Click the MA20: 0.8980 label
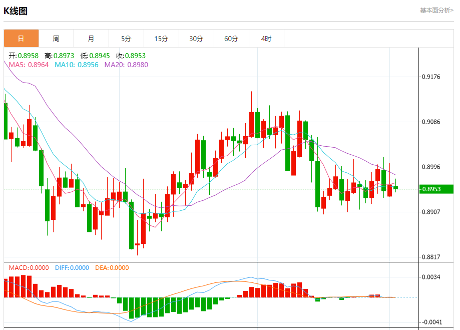Viewport: 460px width, 330px height. [126, 65]
